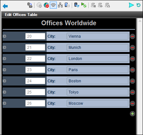Click the City: label beside Vienna
The image size is (143, 135).
tap(51, 36)
